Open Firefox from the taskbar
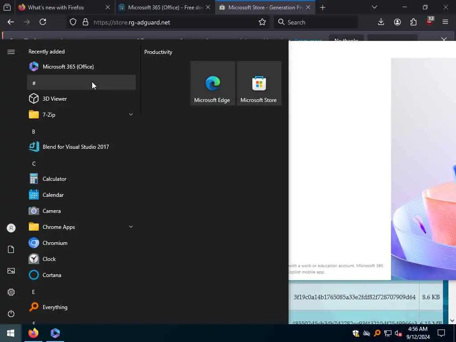Image resolution: width=456 pixels, height=342 pixels. tap(33, 333)
